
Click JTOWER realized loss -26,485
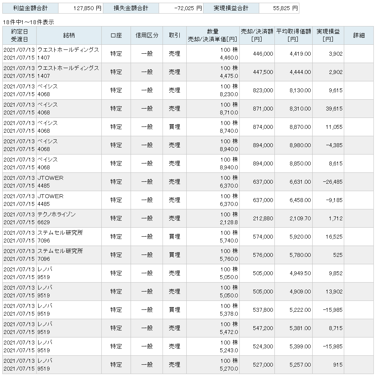coord(333,182)
